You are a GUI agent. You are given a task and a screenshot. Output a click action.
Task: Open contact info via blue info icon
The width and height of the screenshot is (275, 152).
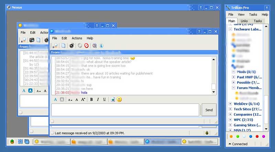point(101,45)
